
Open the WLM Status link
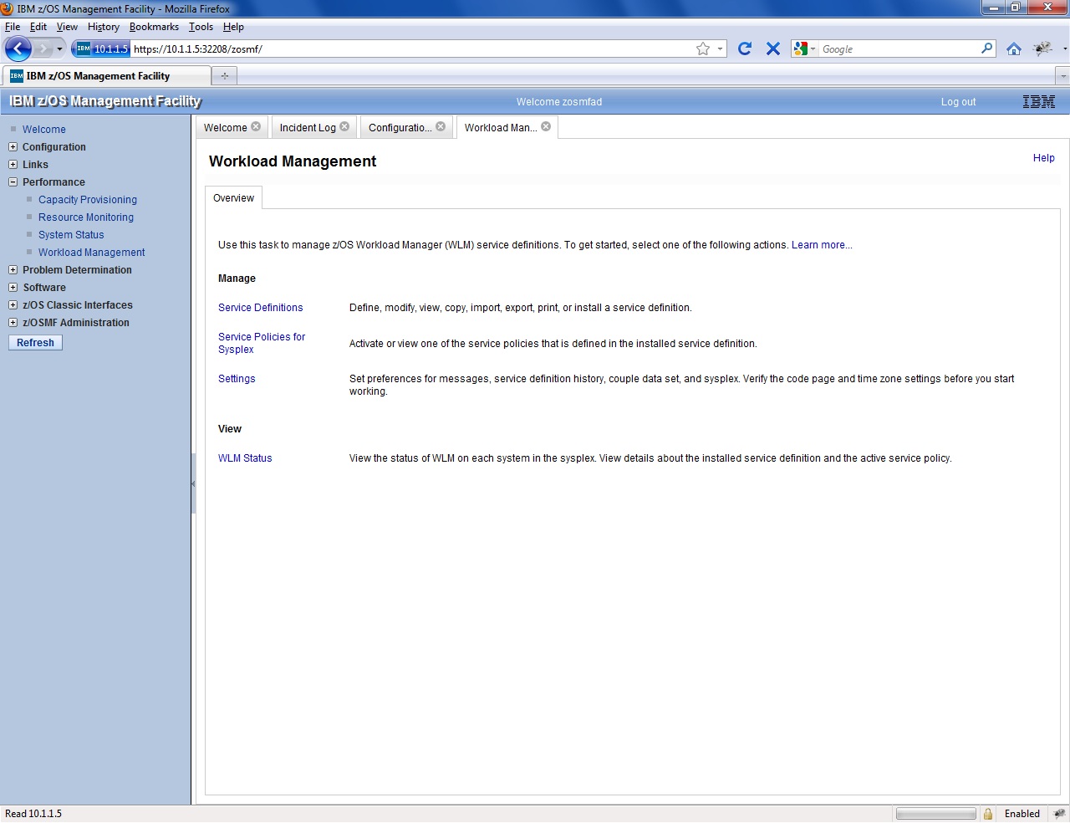[245, 458]
